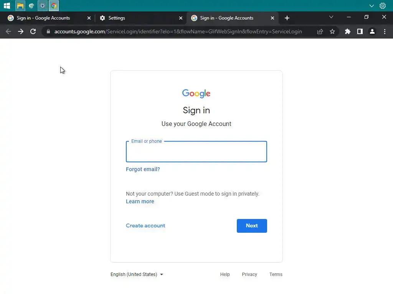
Task: Open a new browser tab
Action: 287,18
